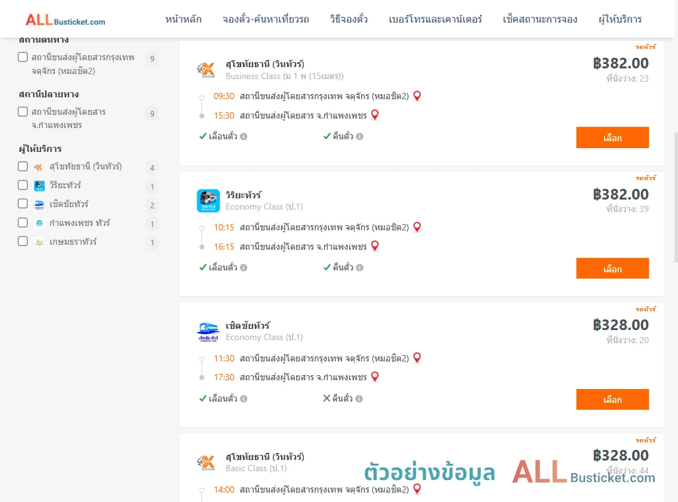Click the Win Tour logo in the filter list

39,167
